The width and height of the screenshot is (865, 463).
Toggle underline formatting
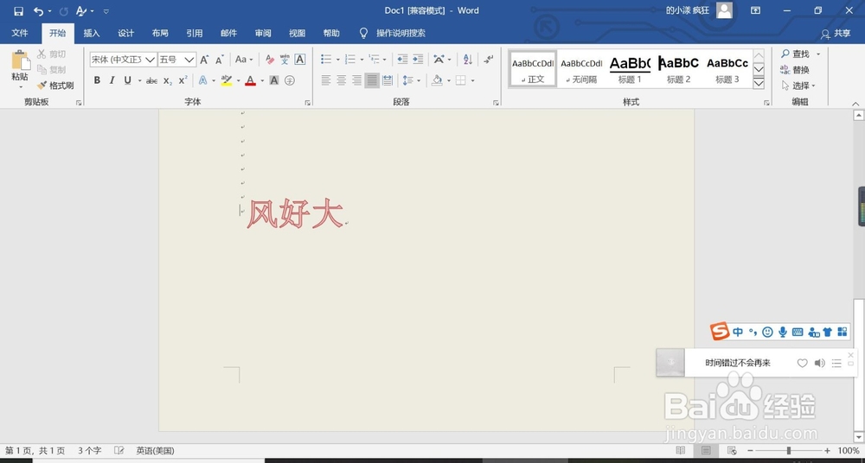127,80
